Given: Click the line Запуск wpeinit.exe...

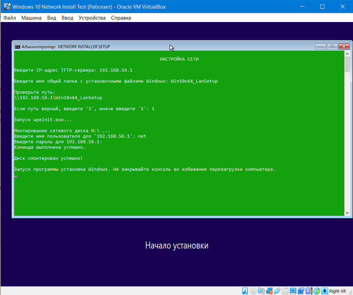Looking at the screenshot, I should point(43,120).
